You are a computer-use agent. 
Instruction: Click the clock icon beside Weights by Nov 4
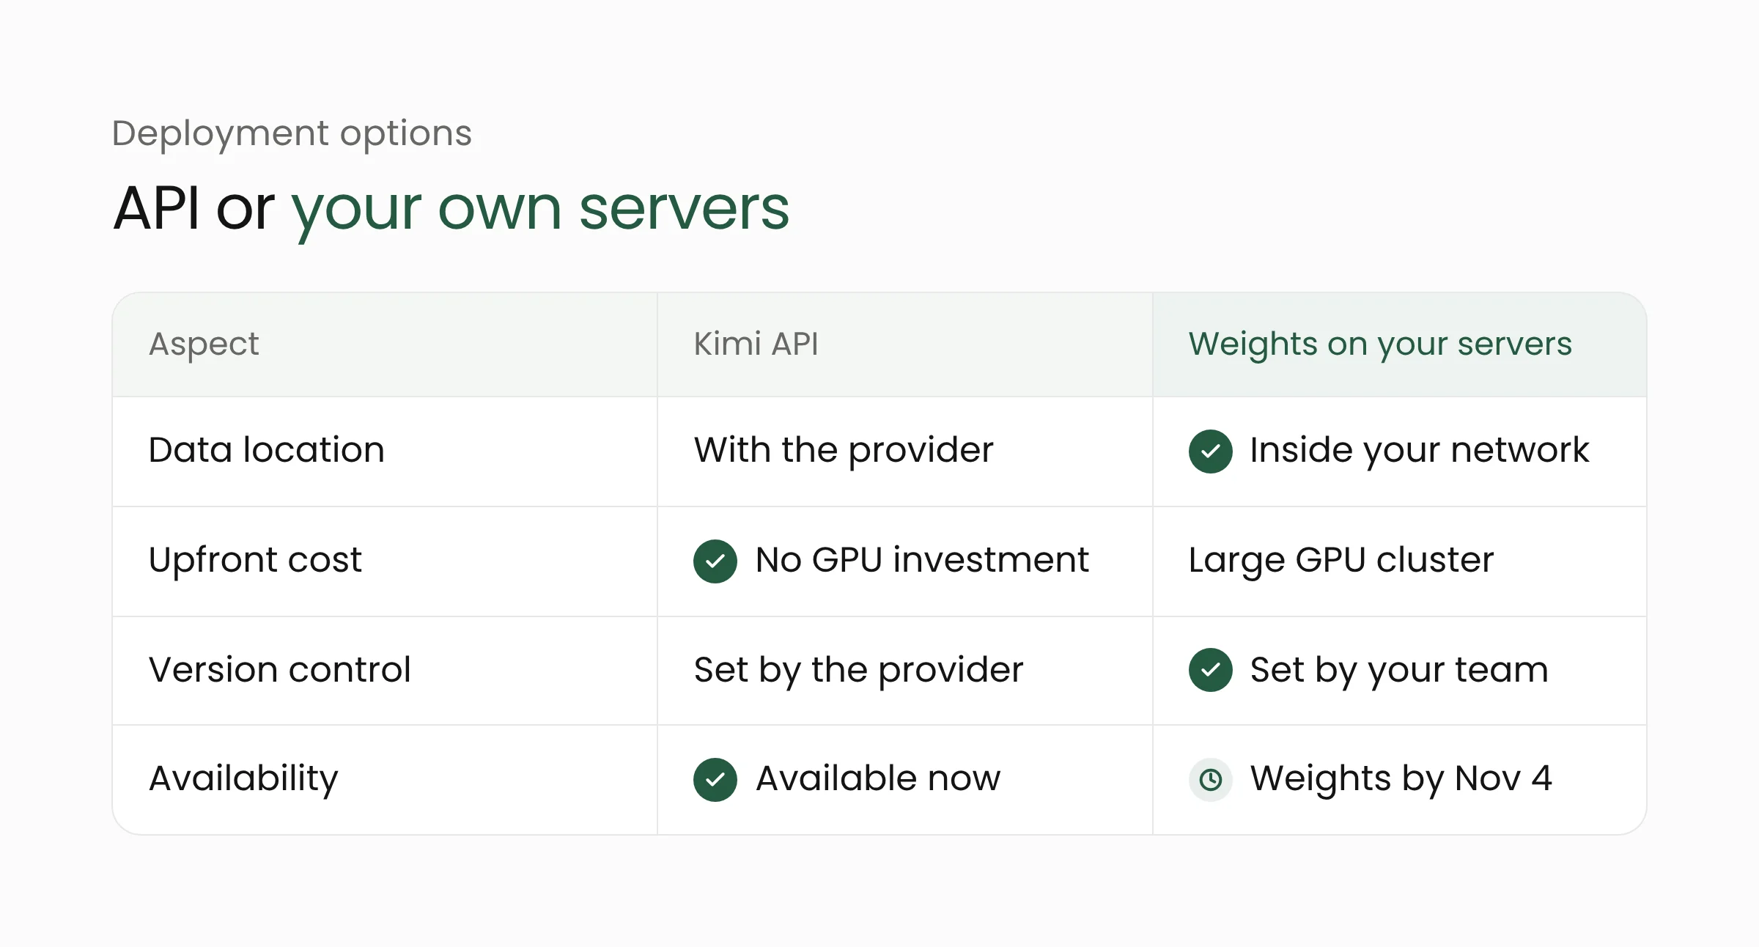coord(1210,779)
